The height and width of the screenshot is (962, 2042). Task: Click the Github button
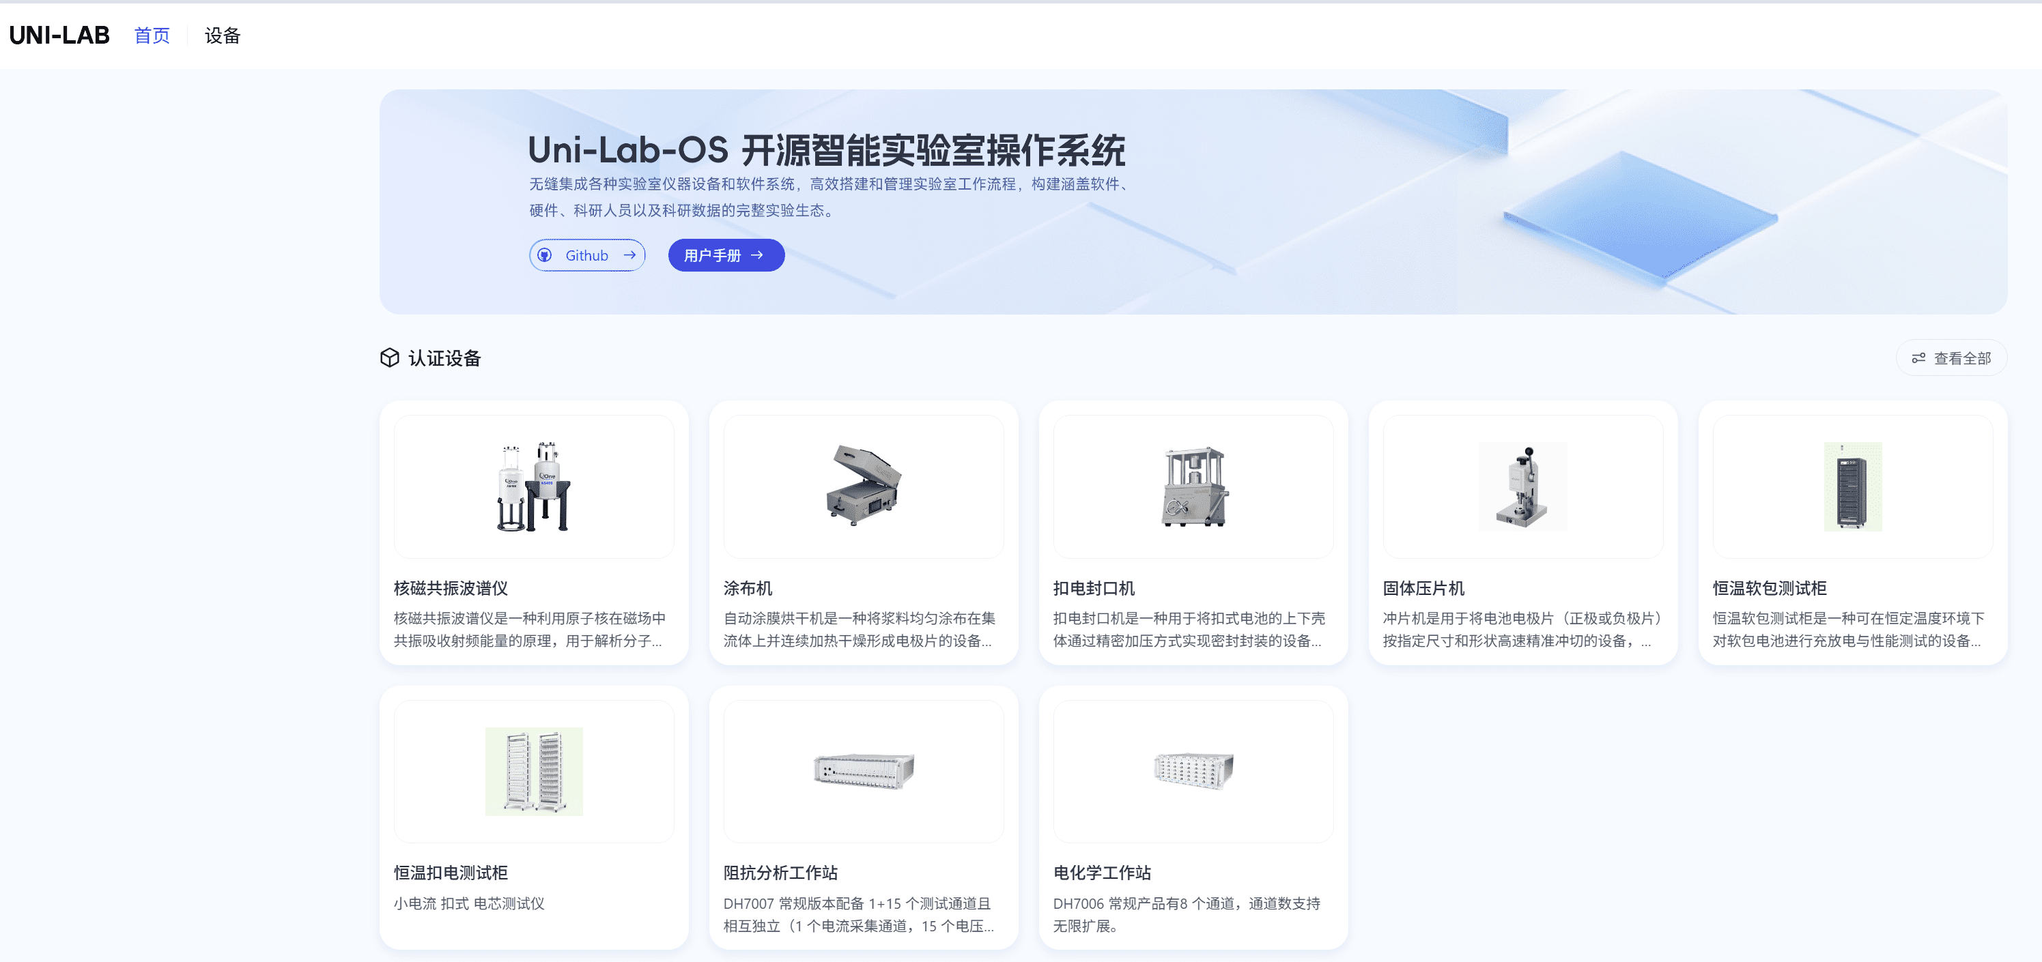coord(586,255)
